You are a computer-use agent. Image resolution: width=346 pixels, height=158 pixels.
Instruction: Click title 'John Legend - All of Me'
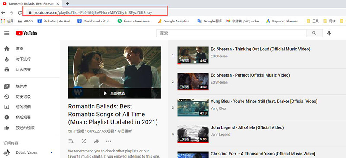tap(247, 127)
